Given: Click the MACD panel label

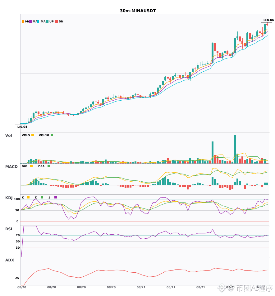Looking at the screenshot, I should [11, 167].
